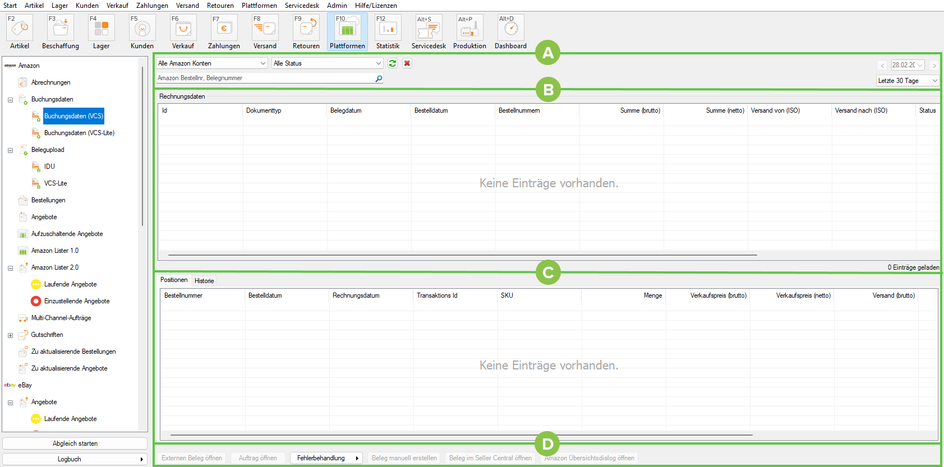Image resolution: width=944 pixels, height=467 pixels.
Task: Click the Amazon Bestellnr search field
Action: pos(264,78)
